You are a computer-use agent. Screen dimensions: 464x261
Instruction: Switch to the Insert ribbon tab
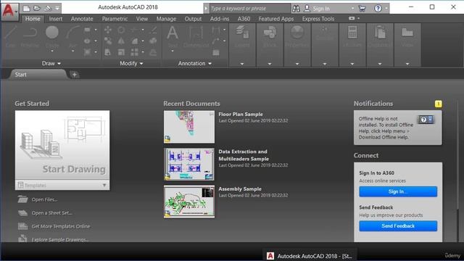pyautogui.click(x=55, y=19)
